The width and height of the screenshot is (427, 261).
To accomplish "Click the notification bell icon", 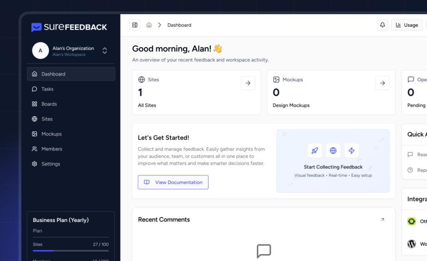I will (x=382, y=25).
